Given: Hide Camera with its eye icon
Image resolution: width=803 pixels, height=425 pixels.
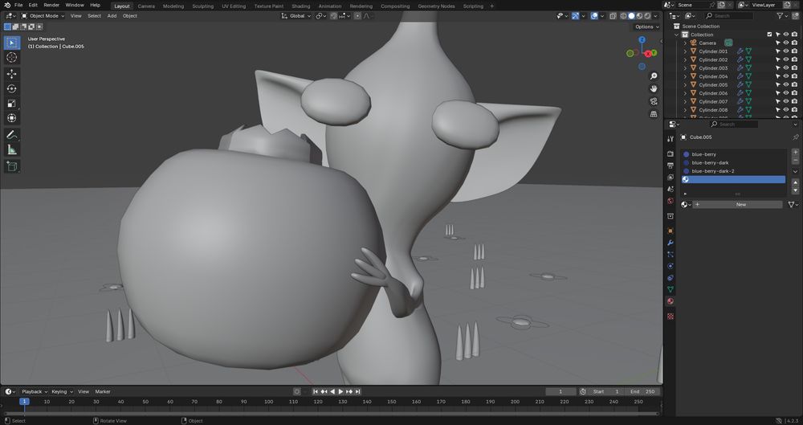Looking at the screenshot, I should pyautogui.click(x=786, y=43).
